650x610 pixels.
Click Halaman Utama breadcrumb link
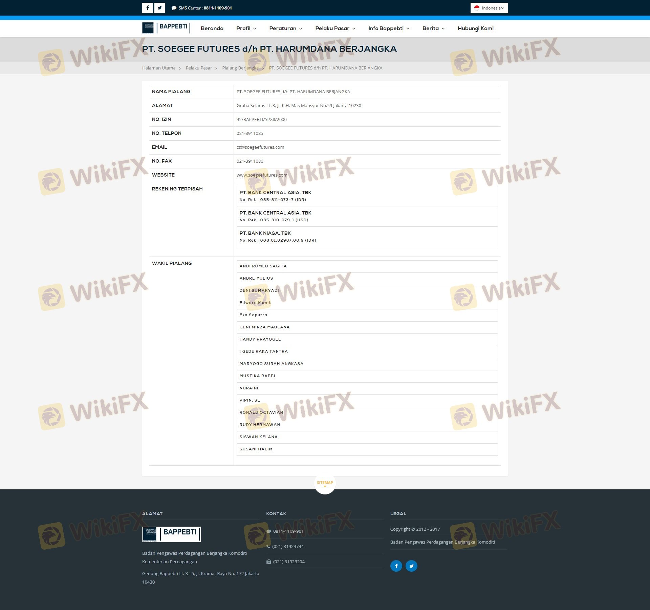click(x=159, y=68)
